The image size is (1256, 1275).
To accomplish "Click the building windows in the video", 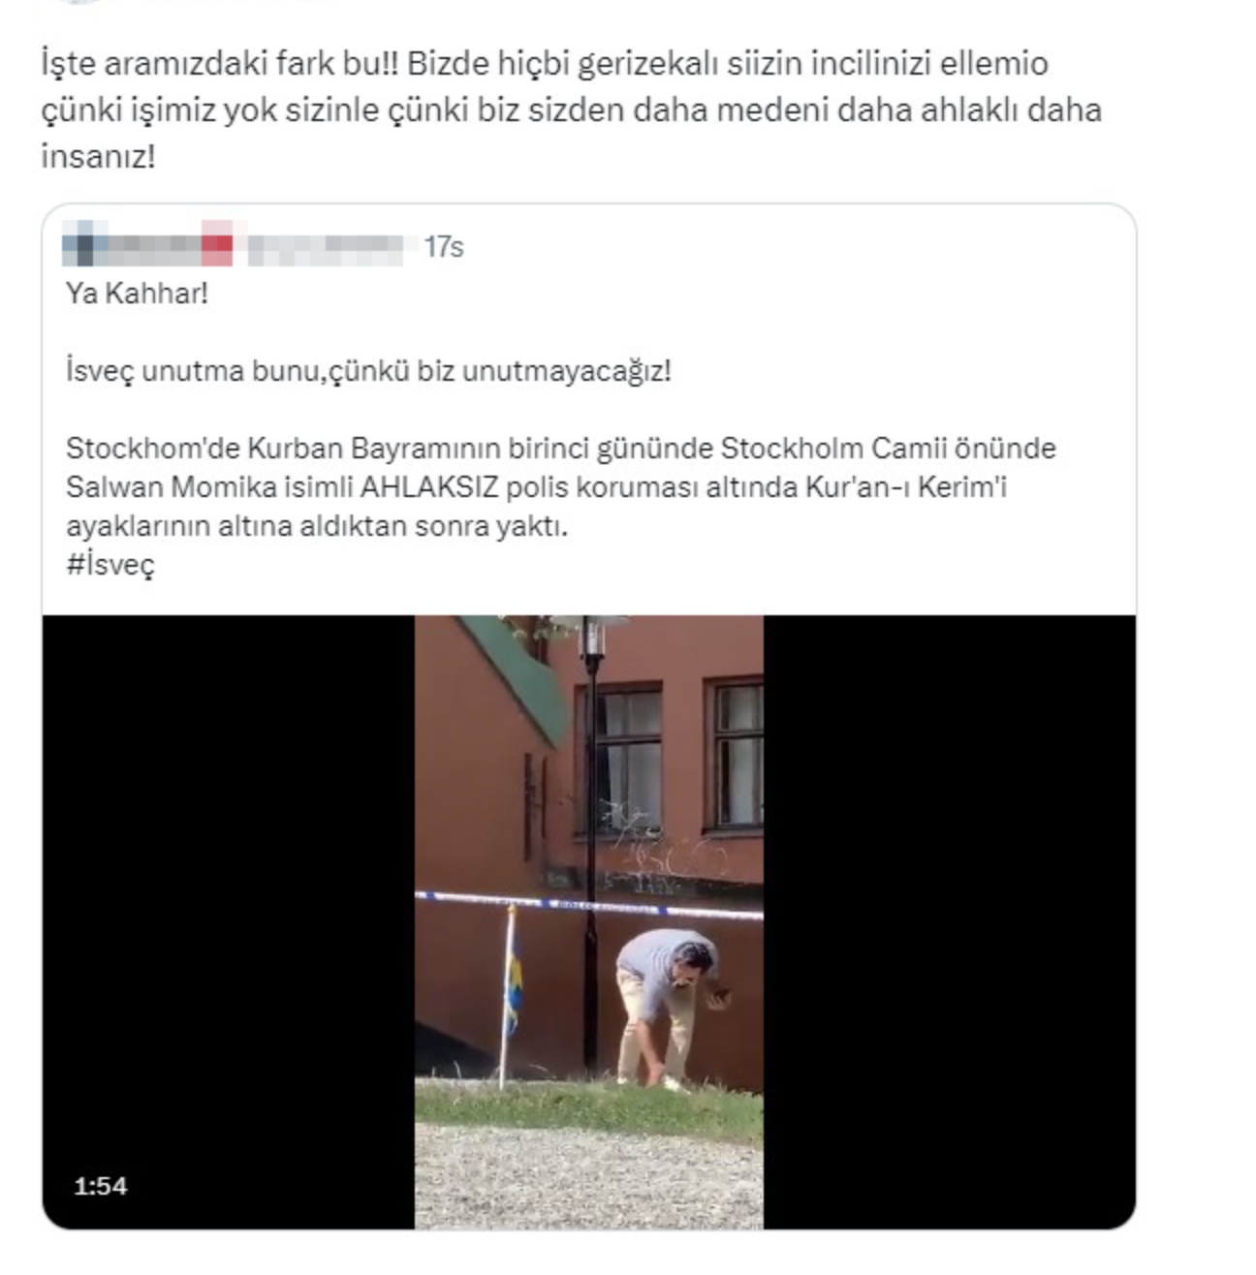I will [x=669, y=758].
